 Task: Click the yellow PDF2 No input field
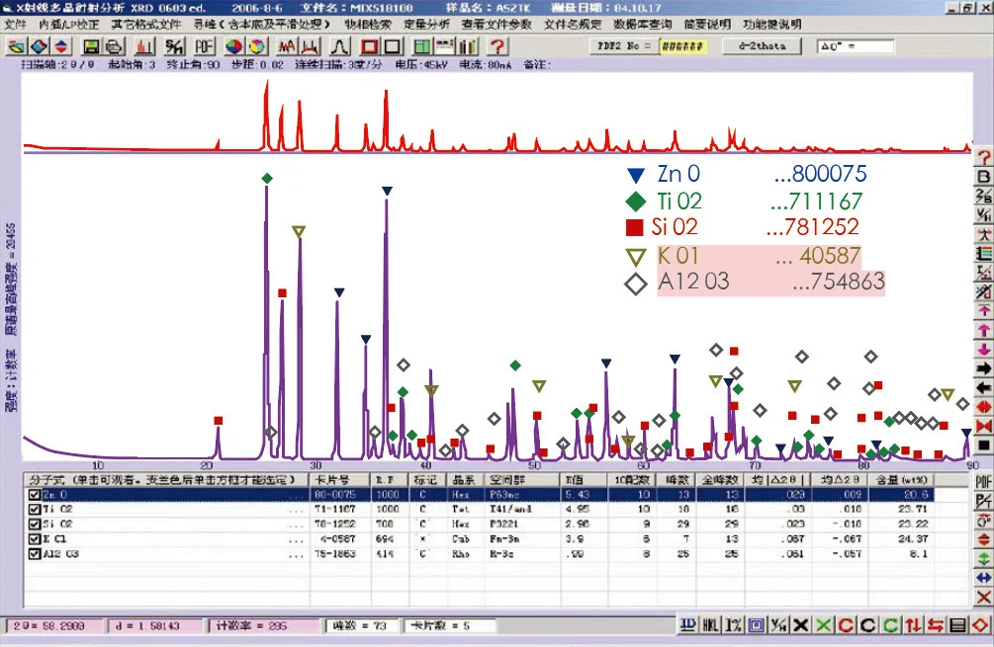pyautogui.click(x=681, y=46)
